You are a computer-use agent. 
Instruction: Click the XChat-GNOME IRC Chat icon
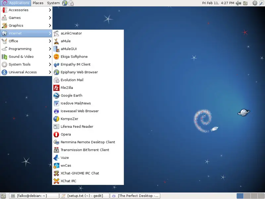pos(56,173)
